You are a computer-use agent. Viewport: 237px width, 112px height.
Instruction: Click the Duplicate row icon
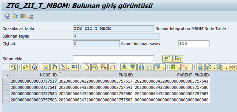click(112, 67)
